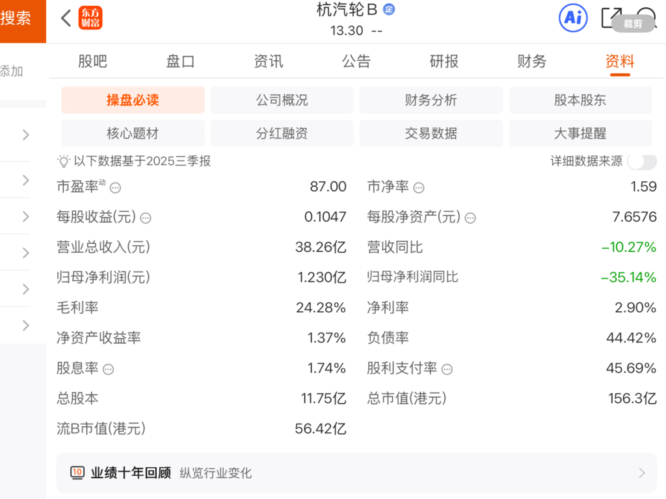Click info icon next to 股利支付率

click(447, 370)
